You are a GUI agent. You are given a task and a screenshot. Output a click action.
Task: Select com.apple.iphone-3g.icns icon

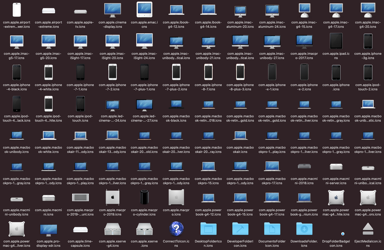pos(368,41)
